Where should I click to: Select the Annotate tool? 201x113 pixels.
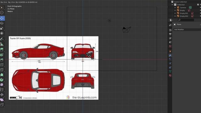pyautogui.click(x=2, y=39)
